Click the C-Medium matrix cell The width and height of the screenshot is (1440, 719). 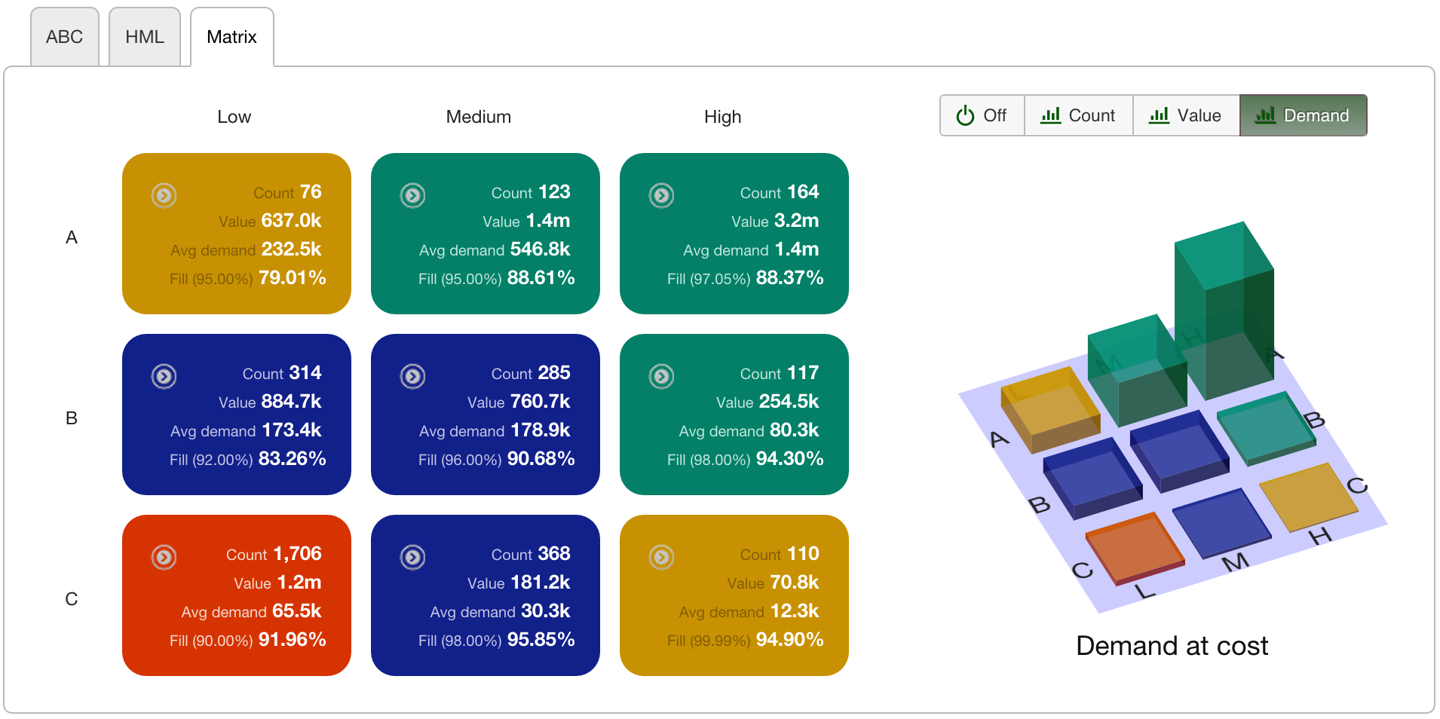click(x=485, y=595)
